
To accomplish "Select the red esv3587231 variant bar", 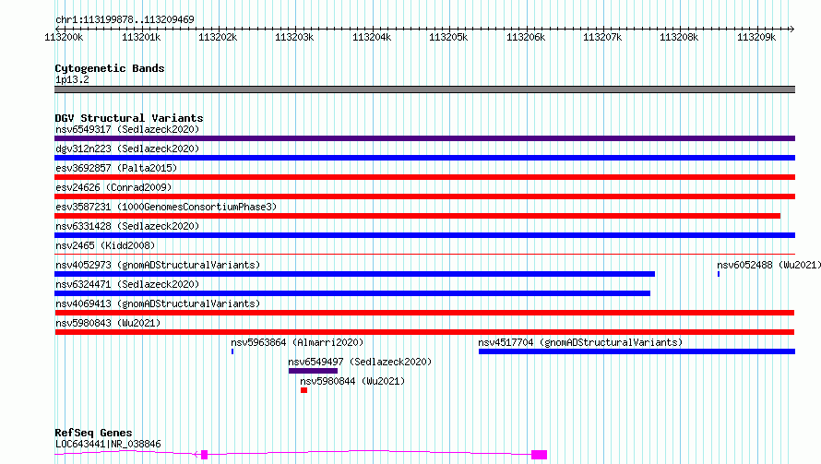I will (x=417, y=216).
